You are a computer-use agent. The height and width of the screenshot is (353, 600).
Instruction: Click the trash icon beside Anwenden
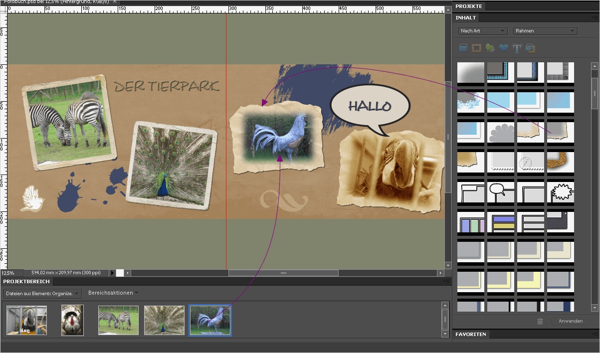(540, 321)
